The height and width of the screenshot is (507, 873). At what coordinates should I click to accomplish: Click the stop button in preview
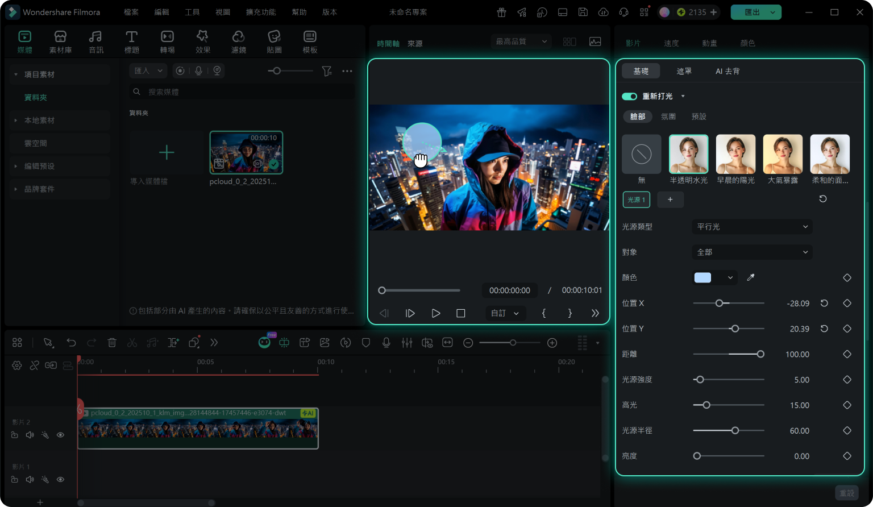click(461, 313)
